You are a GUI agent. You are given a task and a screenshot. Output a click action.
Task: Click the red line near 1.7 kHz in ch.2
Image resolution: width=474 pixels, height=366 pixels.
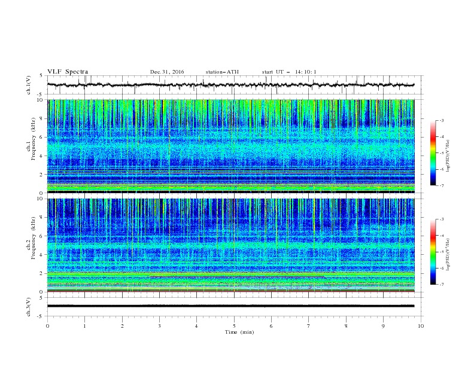(x=238, y=276)
